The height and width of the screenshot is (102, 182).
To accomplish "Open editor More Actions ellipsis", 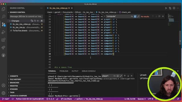I will coord(178,8).
